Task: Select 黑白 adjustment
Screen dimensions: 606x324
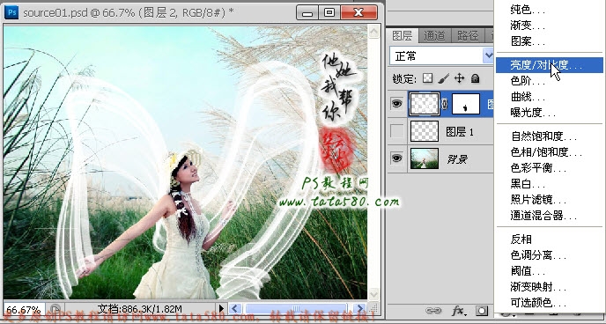Action: click(550, 184)
